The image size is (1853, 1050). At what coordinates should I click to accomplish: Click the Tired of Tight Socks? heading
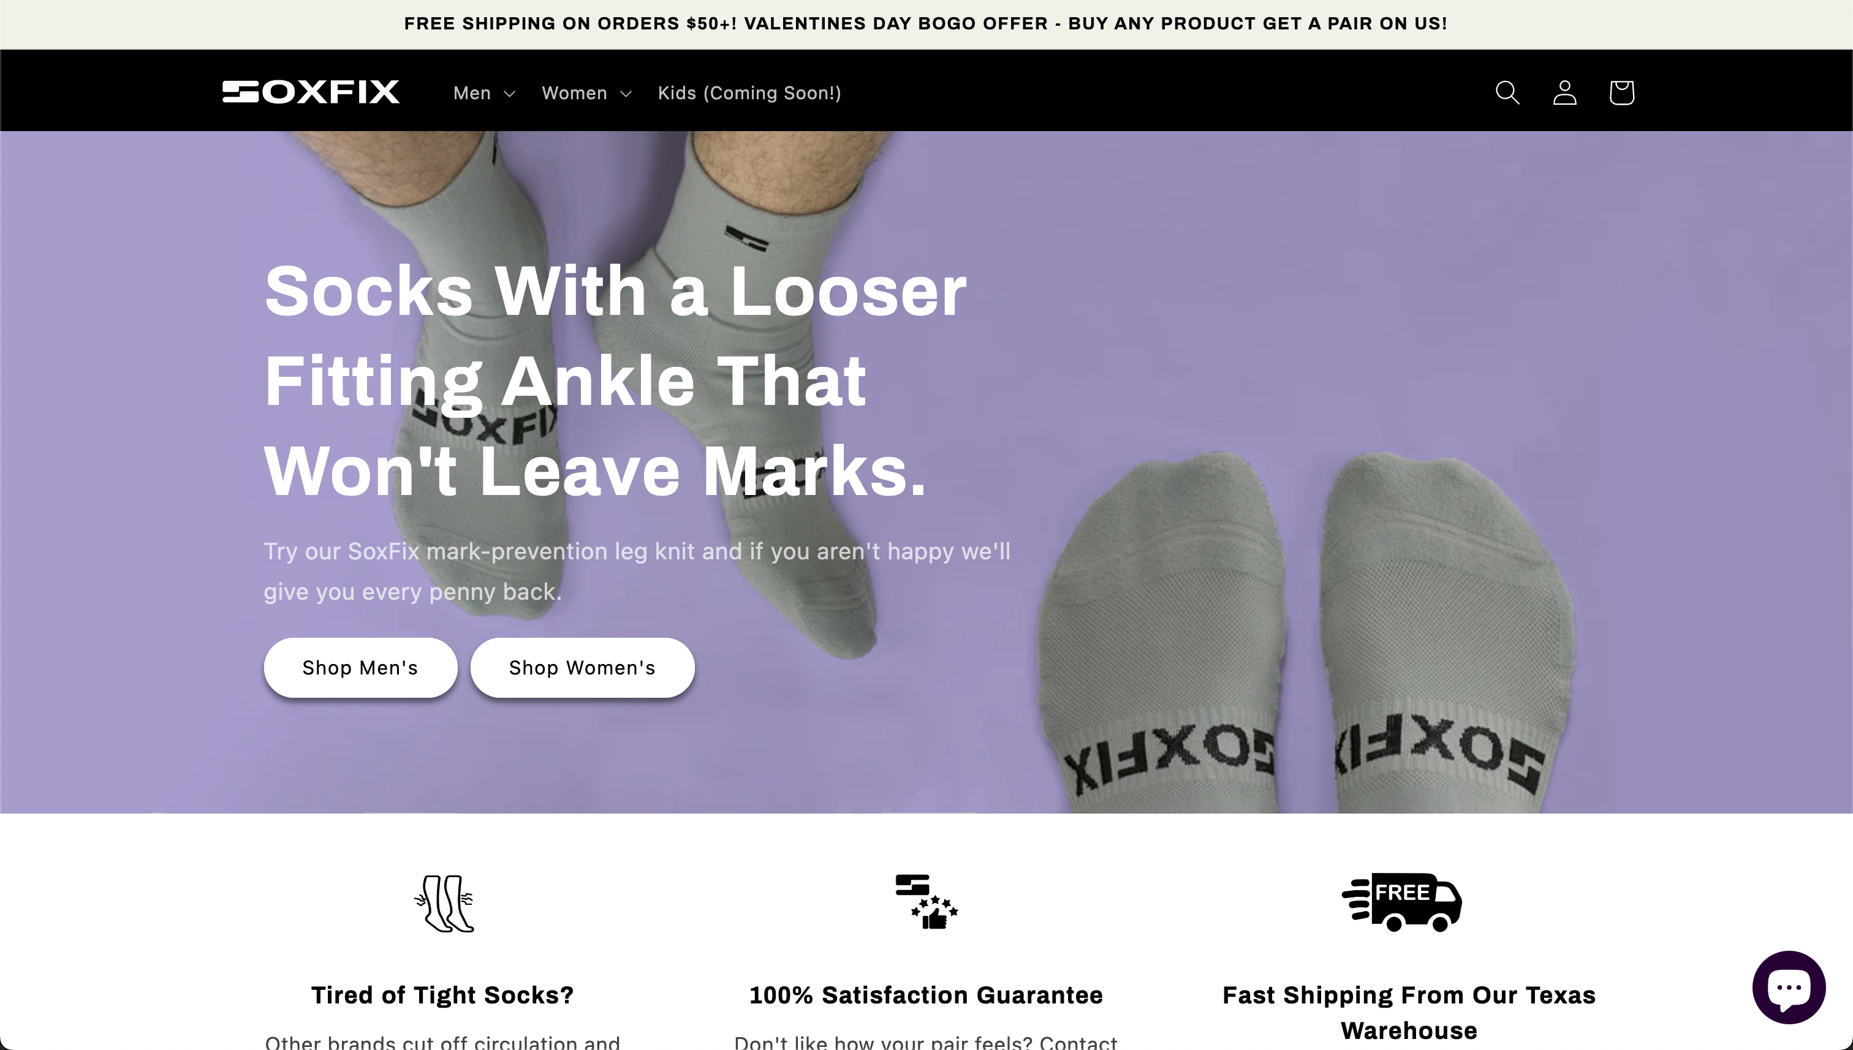pyautogui.click(x=442, y=994)
